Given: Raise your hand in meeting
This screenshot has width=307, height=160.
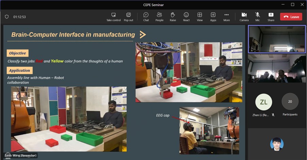Looking at the screenshot, I should (173, 15).
